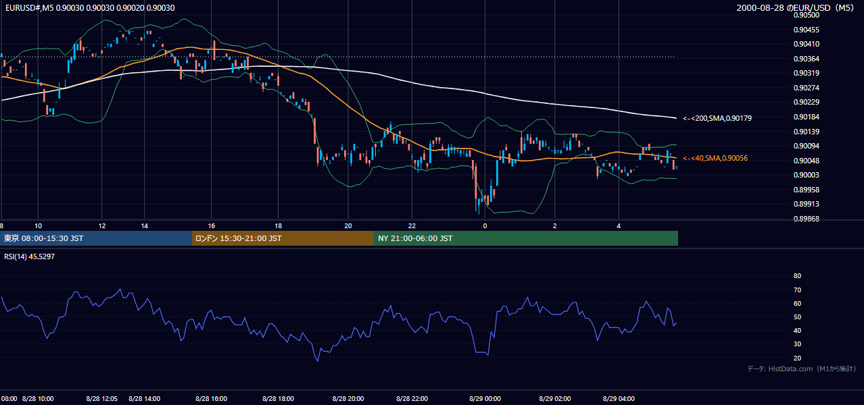This screenshot has width=864, height=405.
Task: Click price axis value 0.90455
Action: pos(807,30)
